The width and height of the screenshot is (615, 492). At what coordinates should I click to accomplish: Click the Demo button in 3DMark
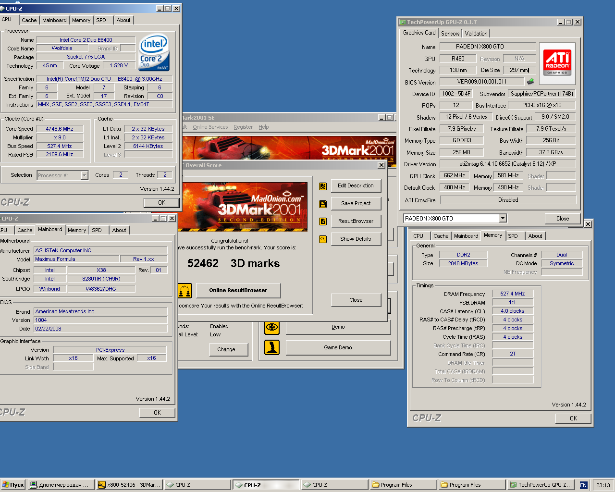[x=338, y=327]
